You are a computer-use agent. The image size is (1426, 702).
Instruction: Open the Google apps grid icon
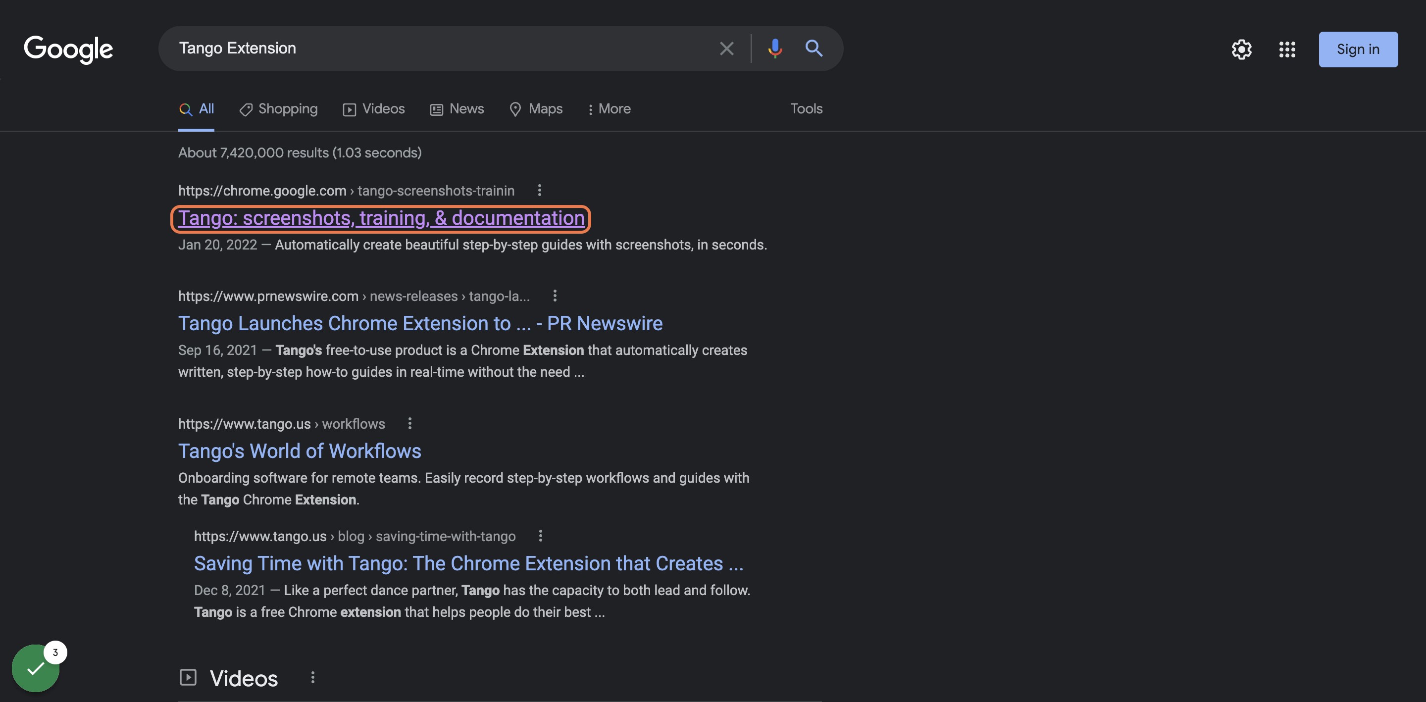click(1287, 50)
